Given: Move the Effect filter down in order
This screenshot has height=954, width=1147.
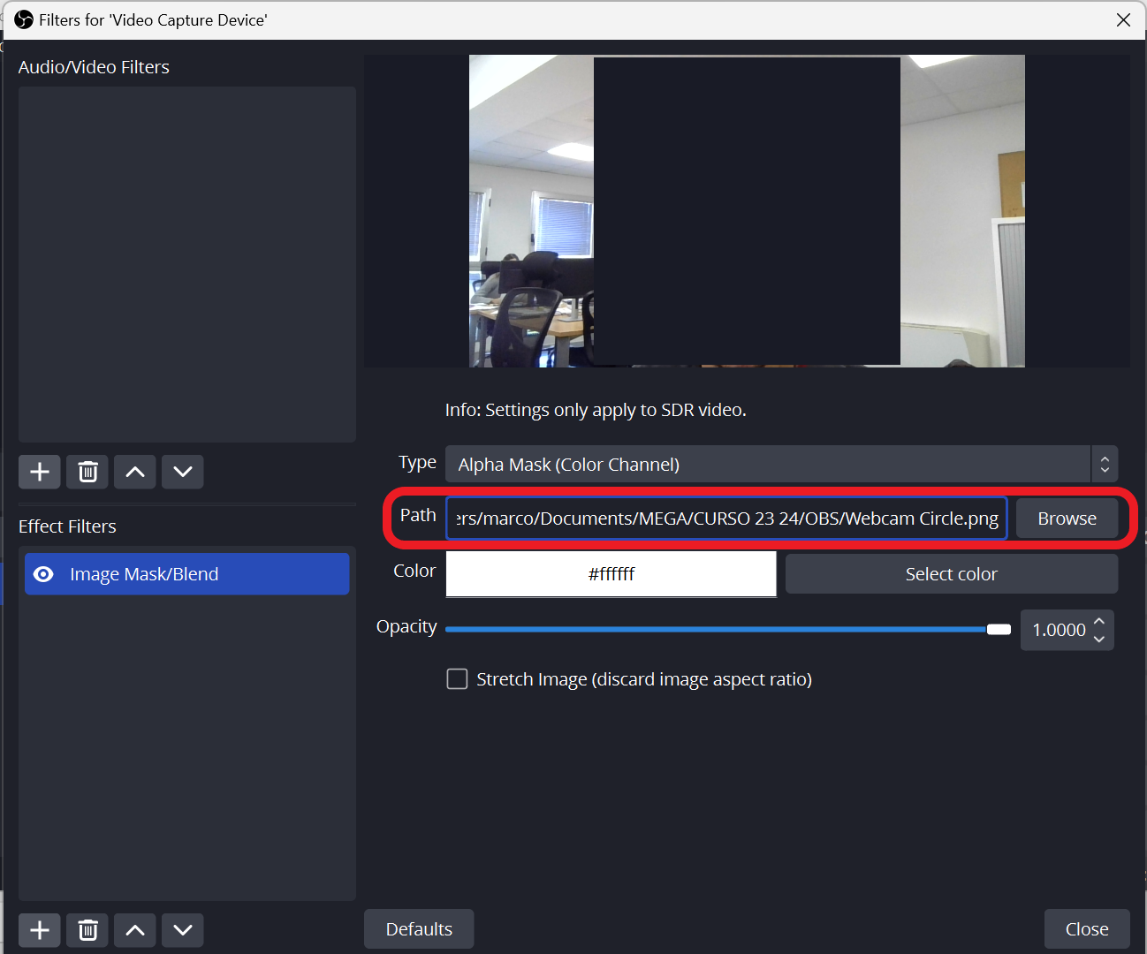Looking at the screenshot, I should point(182,929).
